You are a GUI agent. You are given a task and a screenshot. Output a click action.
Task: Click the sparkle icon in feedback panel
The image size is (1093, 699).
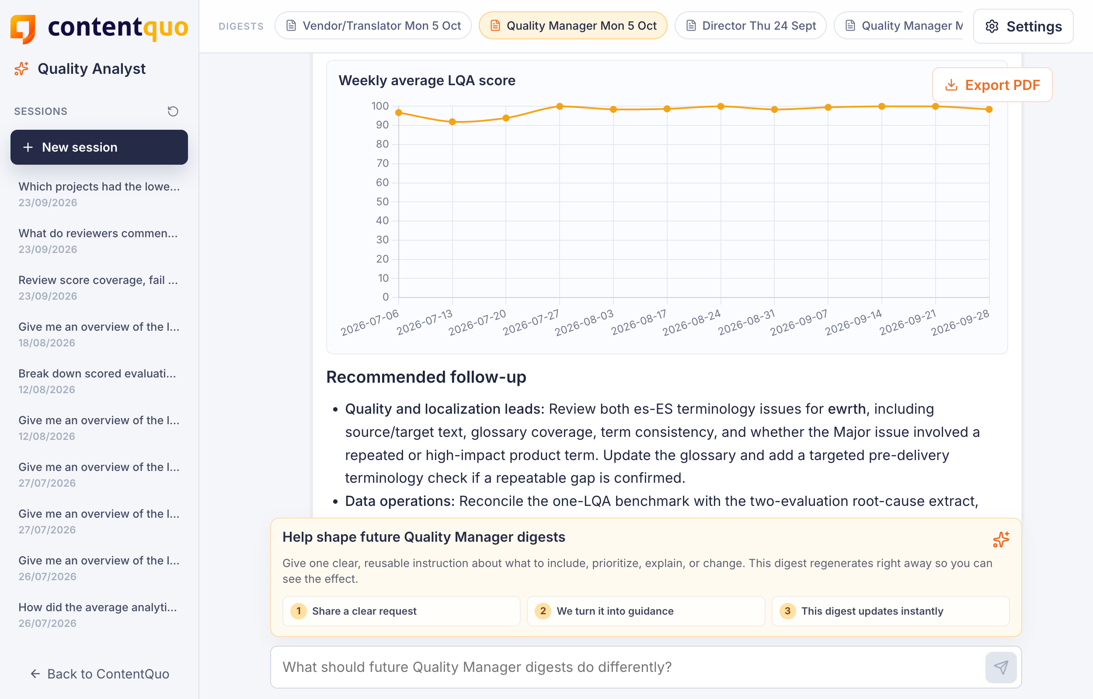[1000, 539]
